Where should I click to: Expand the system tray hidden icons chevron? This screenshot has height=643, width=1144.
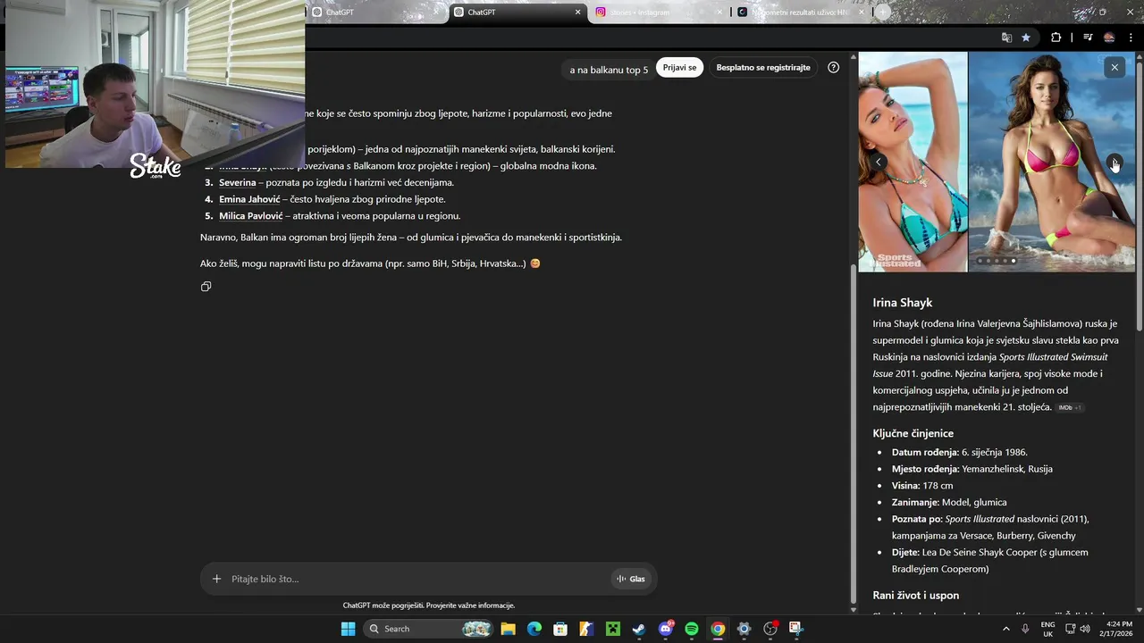click(1006, 629)
